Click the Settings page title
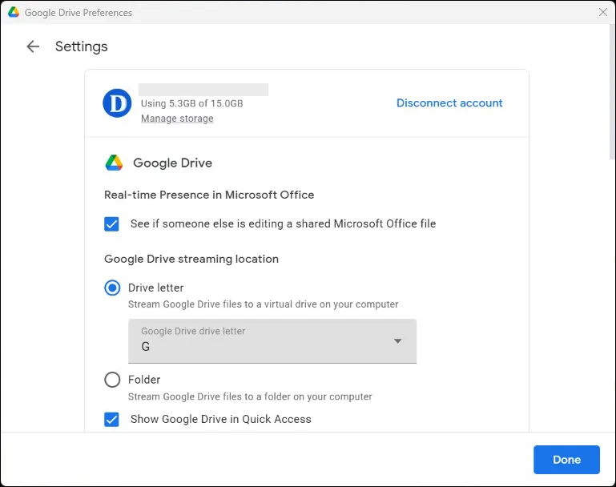Viewport: 616px width, 487px height. (x=81, y=46)
